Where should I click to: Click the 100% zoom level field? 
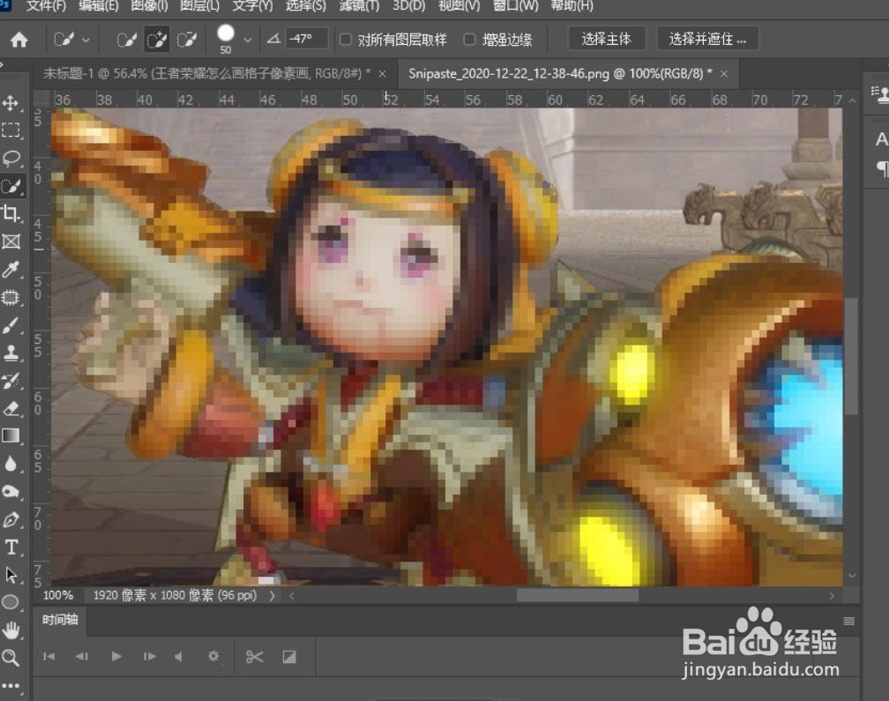58,595
